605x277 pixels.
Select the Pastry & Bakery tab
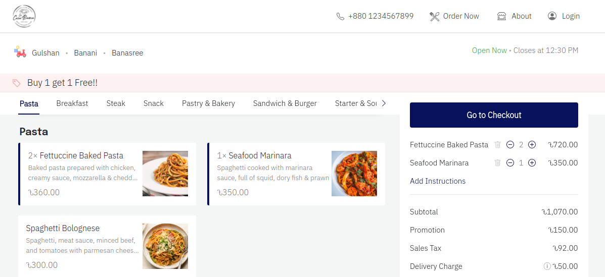pos(208,103)
